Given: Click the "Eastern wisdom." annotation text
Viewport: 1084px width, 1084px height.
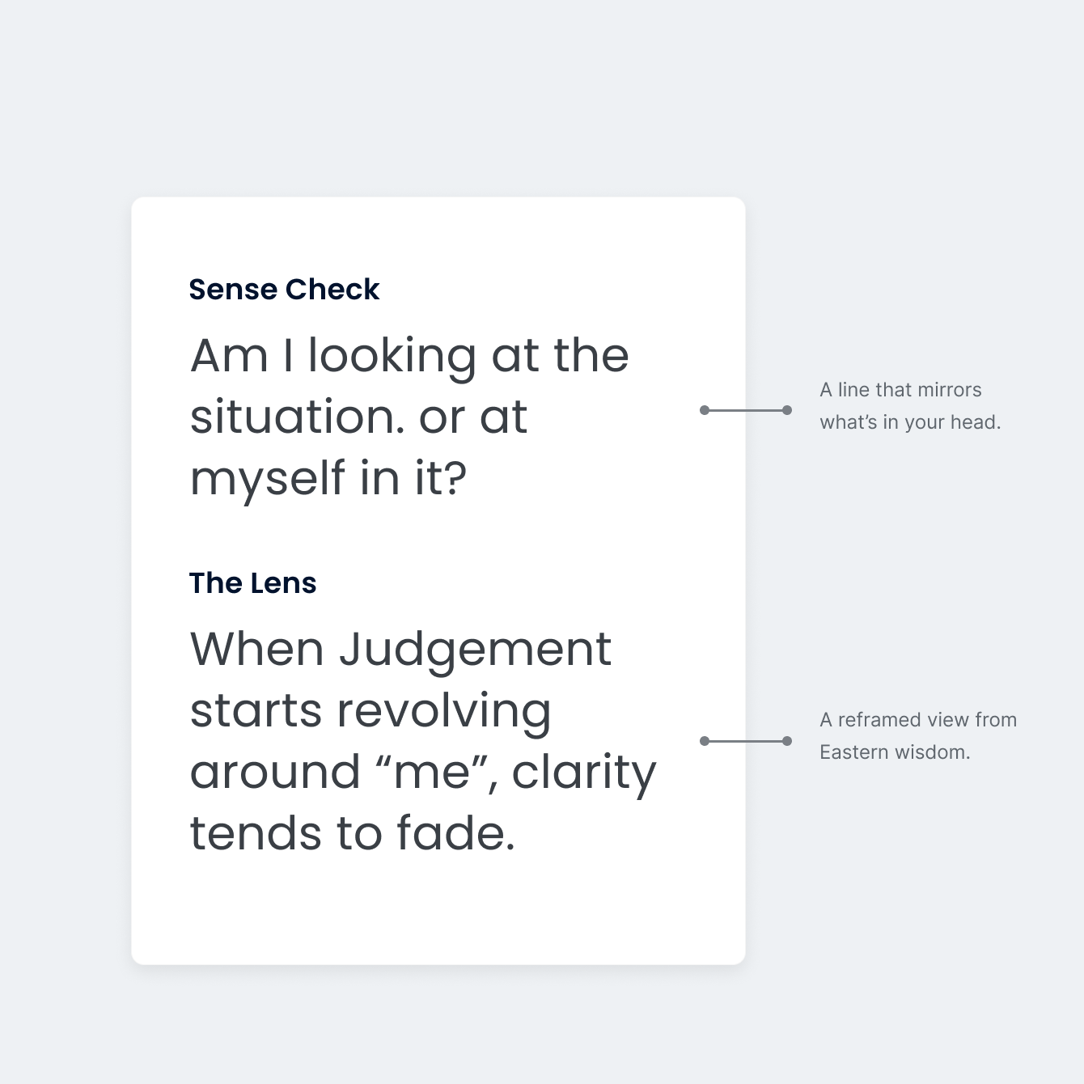Looking at the screenshot, I should click(x=895, y=752).
